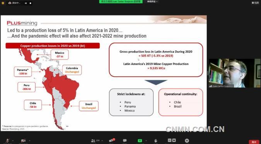Image resolution: width=261 pixels, height=144 pixels.
Task: Expand the arrow beside video camera icon
Action: pos(29,141)
